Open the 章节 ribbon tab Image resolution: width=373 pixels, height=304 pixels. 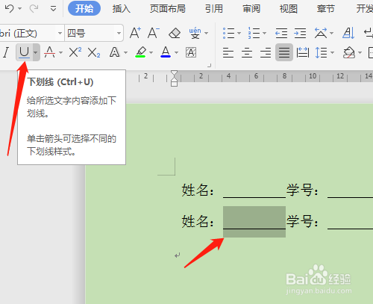(325, 9)
